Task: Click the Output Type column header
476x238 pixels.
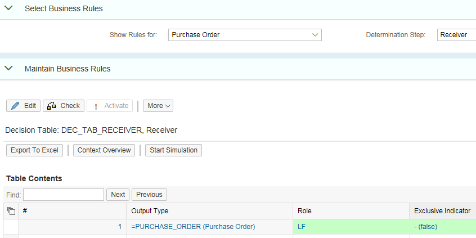Action: click(210, 211)
